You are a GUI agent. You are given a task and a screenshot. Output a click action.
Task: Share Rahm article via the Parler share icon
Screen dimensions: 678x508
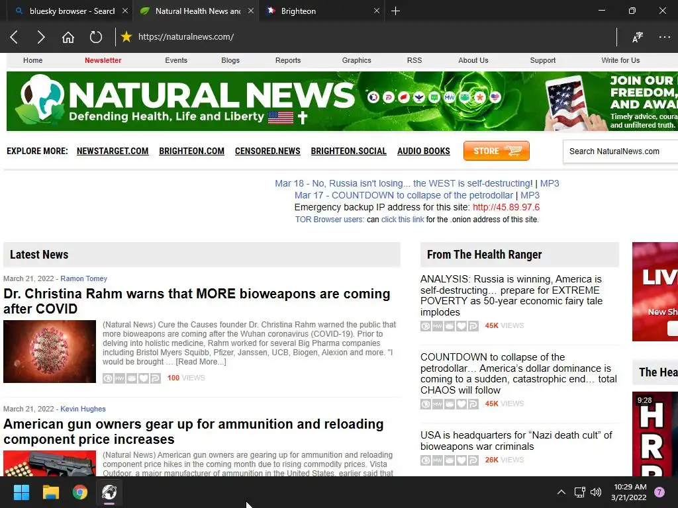[x=156, y=378]
